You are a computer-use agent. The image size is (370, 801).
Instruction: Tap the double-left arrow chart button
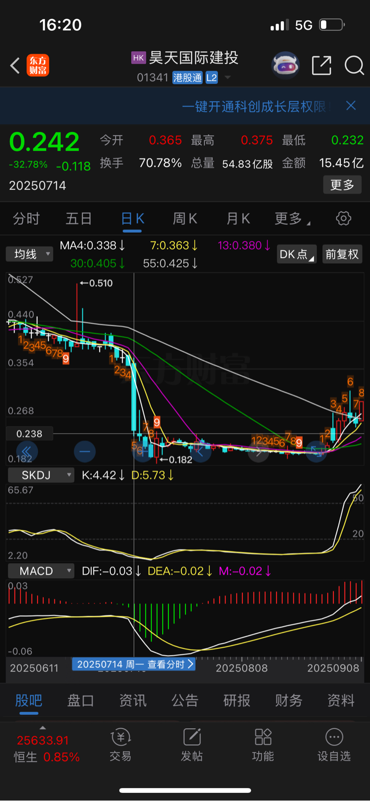click(x=27, y=451)
